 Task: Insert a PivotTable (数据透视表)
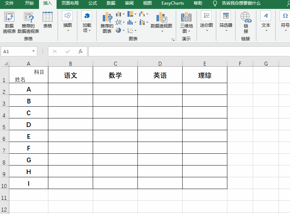[9, 22]
